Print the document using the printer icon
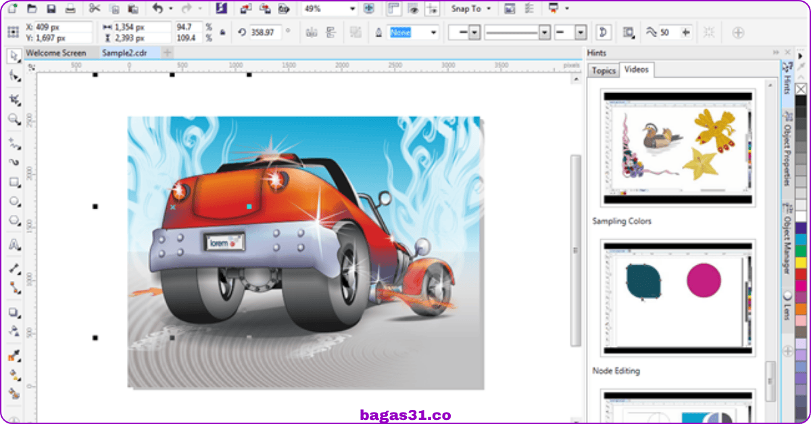This screenshot has height=424, width=811. click(70, 9)
